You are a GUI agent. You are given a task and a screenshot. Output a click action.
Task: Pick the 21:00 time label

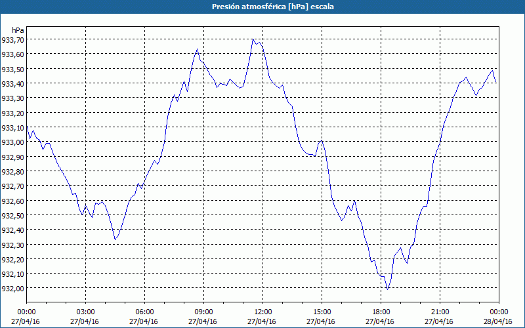[x=440, y=312]
